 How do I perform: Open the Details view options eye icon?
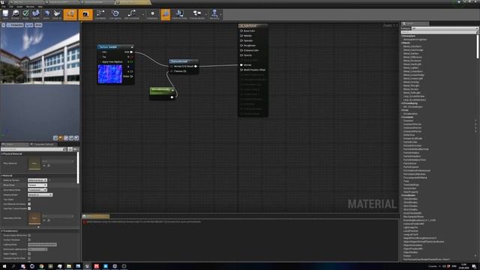pyautogui.click(x=75, y=149)
